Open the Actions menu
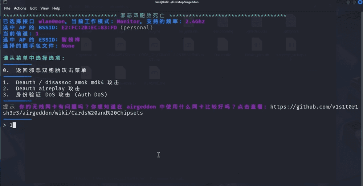 tap(20, 8)
